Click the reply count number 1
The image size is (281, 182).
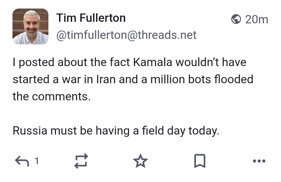(x=37, y=161)
